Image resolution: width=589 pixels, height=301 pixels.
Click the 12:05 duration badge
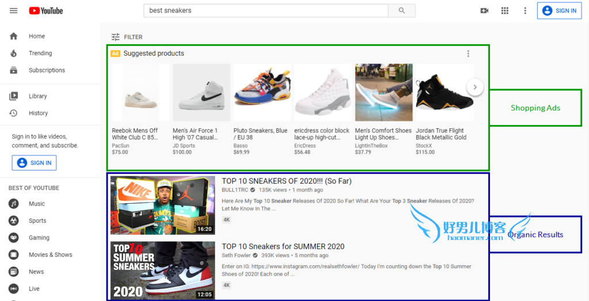click(x=204, y=294)
